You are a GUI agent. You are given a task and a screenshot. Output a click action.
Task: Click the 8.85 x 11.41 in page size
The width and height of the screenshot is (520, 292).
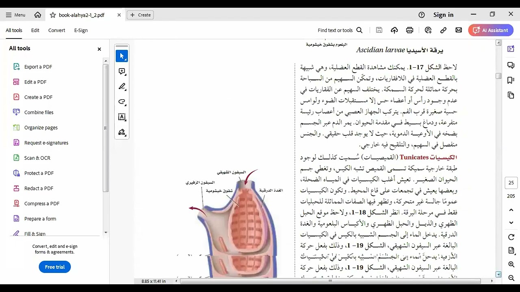[154, 281]
